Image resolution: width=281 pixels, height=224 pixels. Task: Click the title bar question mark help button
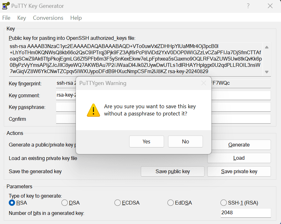(x=248, y=6)
